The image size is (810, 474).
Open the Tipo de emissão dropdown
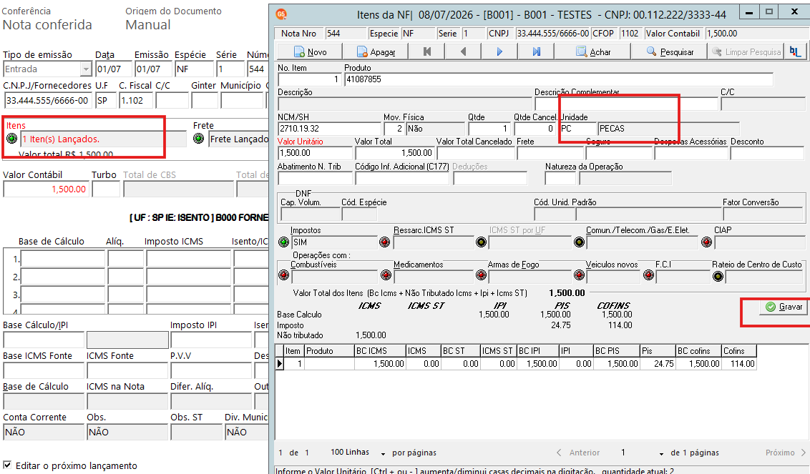(86, 69)
